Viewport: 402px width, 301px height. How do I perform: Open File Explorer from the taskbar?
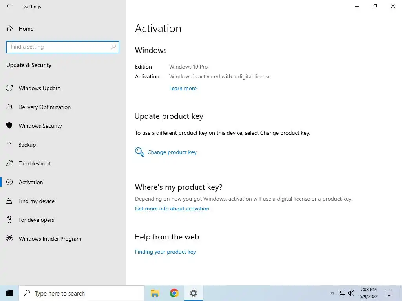[155, 293]
